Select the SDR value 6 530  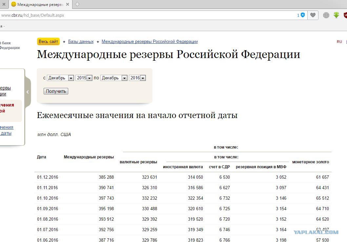click(225, 177)
